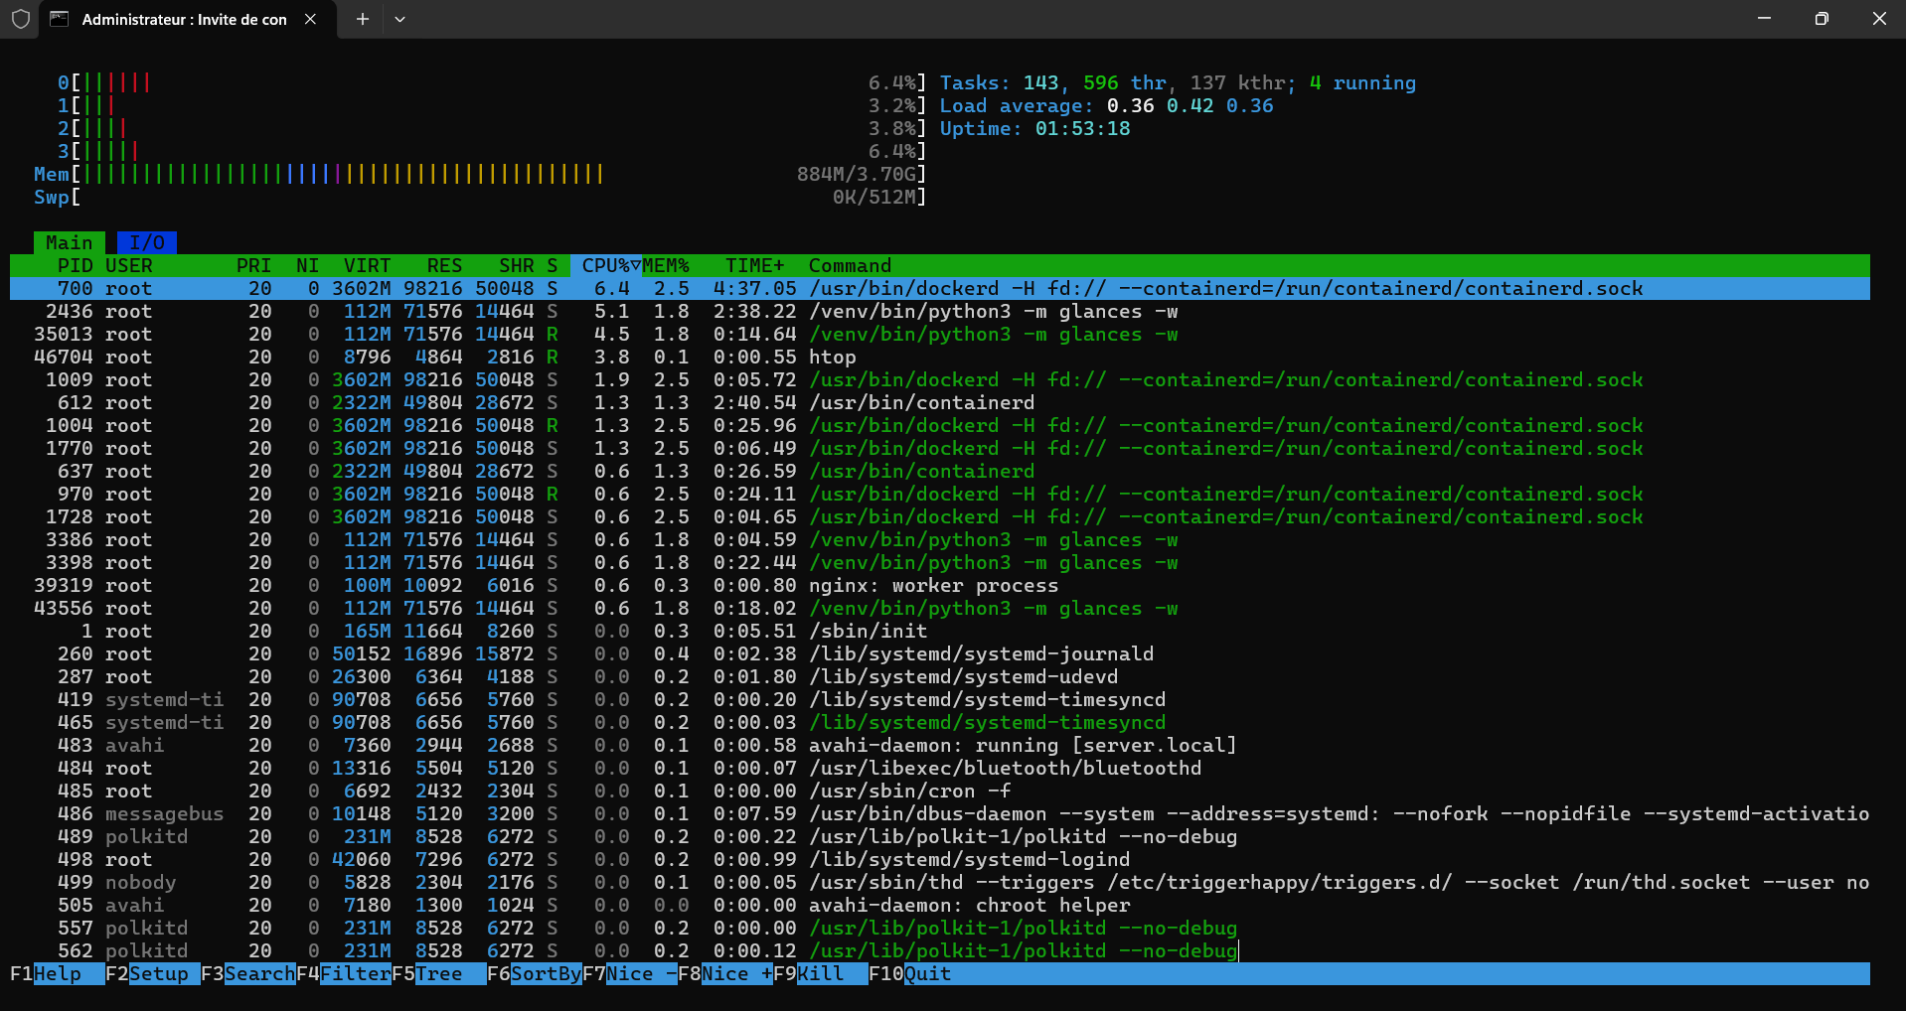
Task: Select process row PID 35013
Action: pyautogui.click(x=940, y=334)
